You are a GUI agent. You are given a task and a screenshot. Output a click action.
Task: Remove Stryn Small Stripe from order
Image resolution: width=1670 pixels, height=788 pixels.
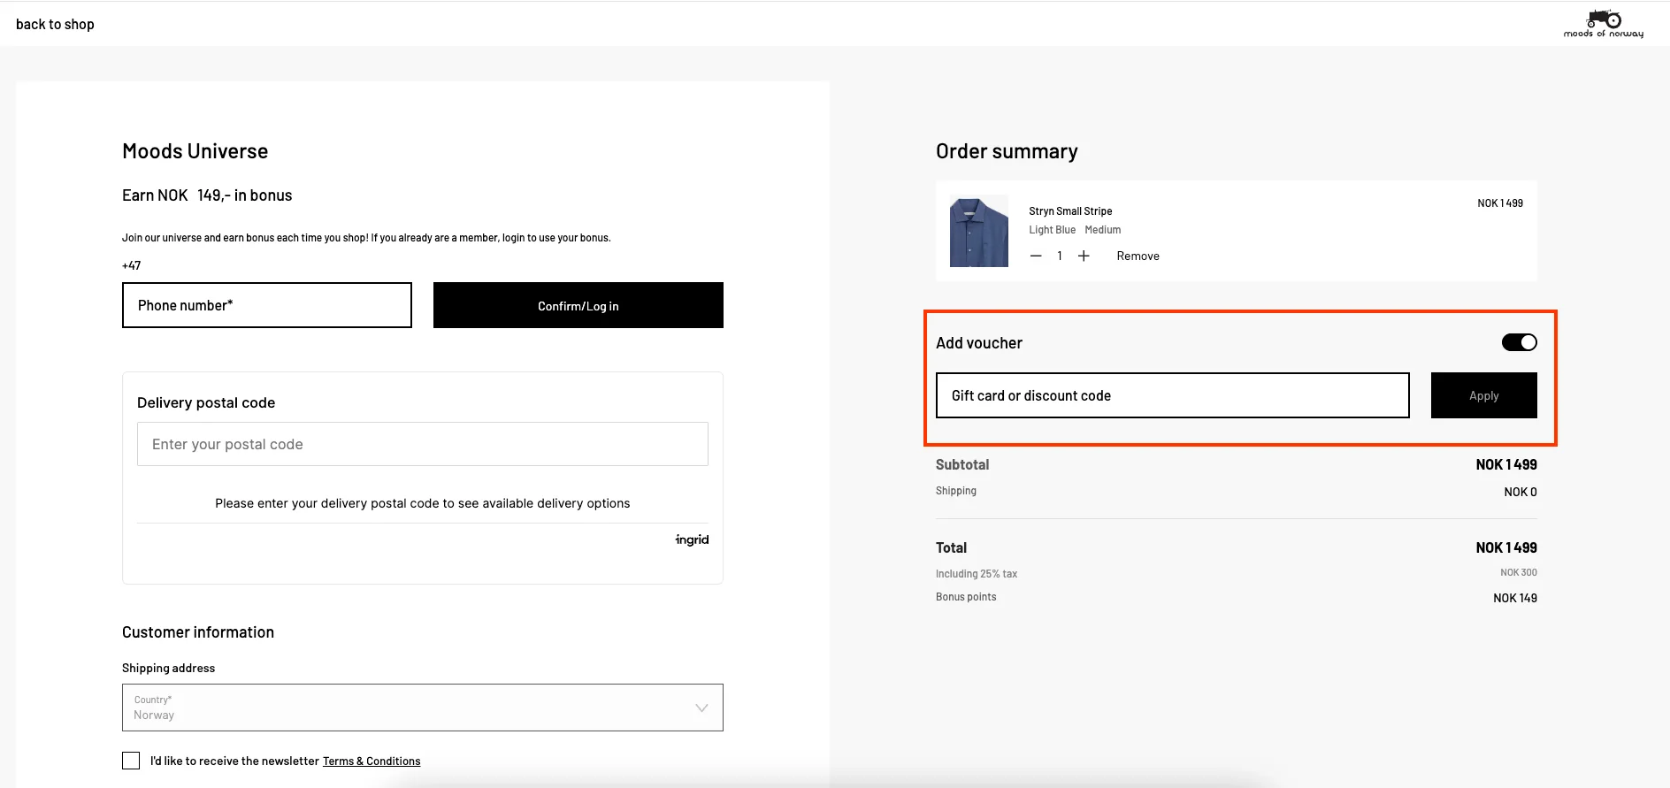pyautogui.click(x=1138, y=256)
